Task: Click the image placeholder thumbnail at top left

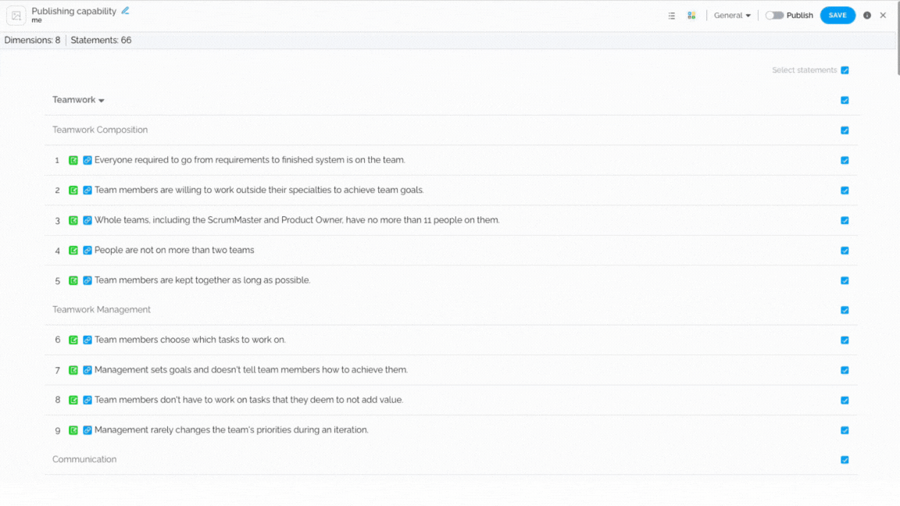Action: pos(16,16)
